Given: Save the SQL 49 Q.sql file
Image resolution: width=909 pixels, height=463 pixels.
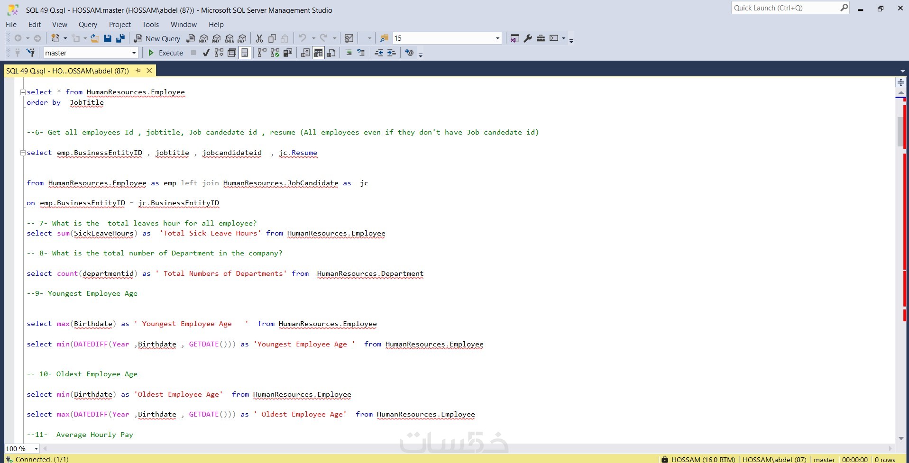Looking at the screenshot, I should pyautogui.click(x=108, y=38).
